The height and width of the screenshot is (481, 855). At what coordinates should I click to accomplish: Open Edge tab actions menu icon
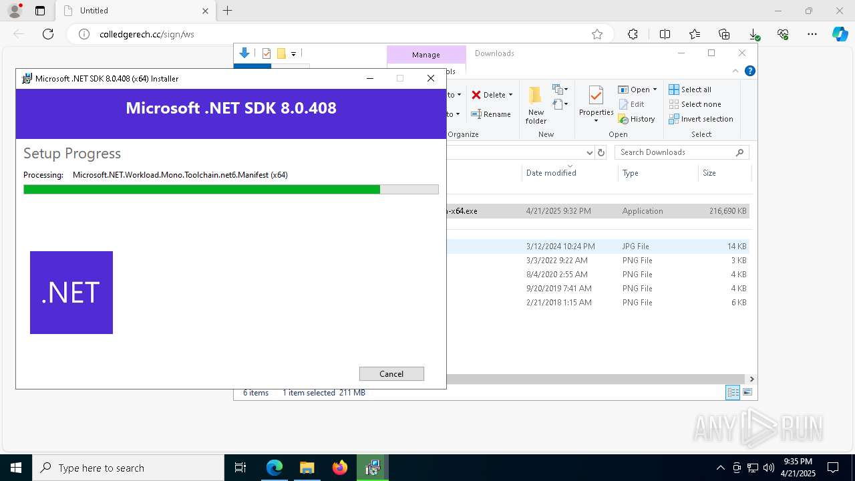pyautogui.click(x=40, y=11)
